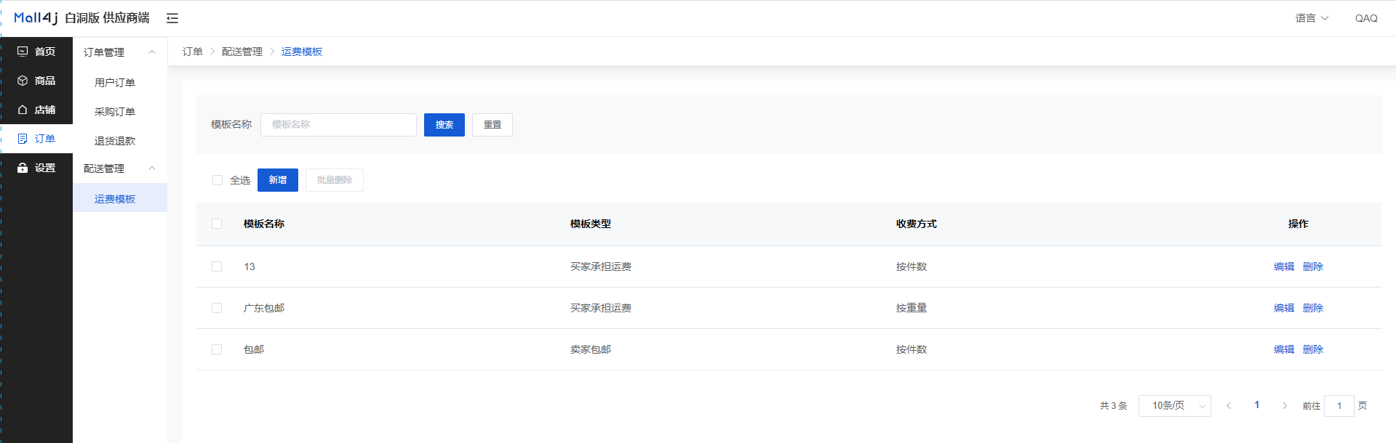Click the 模板名称 column header

click(264, 224)
